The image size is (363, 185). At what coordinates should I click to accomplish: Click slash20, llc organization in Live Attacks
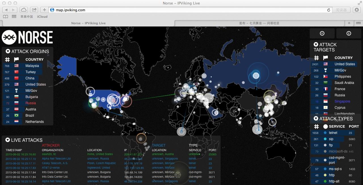click(49, 154)
